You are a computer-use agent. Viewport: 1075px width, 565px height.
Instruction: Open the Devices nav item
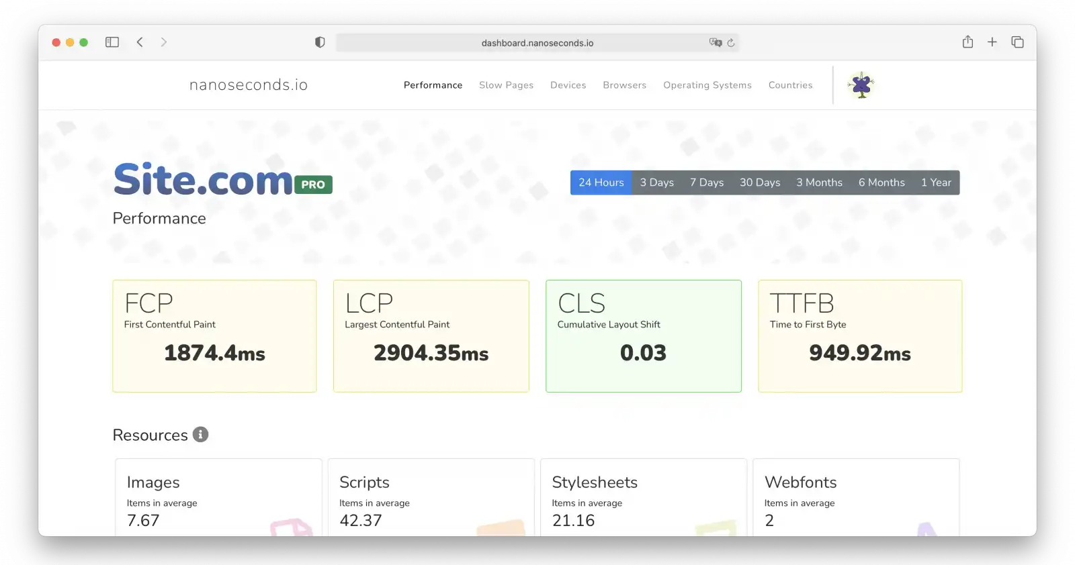[568, 85]
